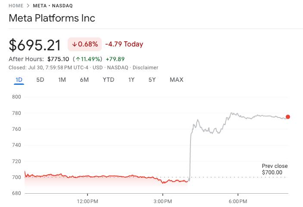The height and width of the screenshot is (207, 303).
Task: Show the MAX history range
Action: click(x=176, y=80)
